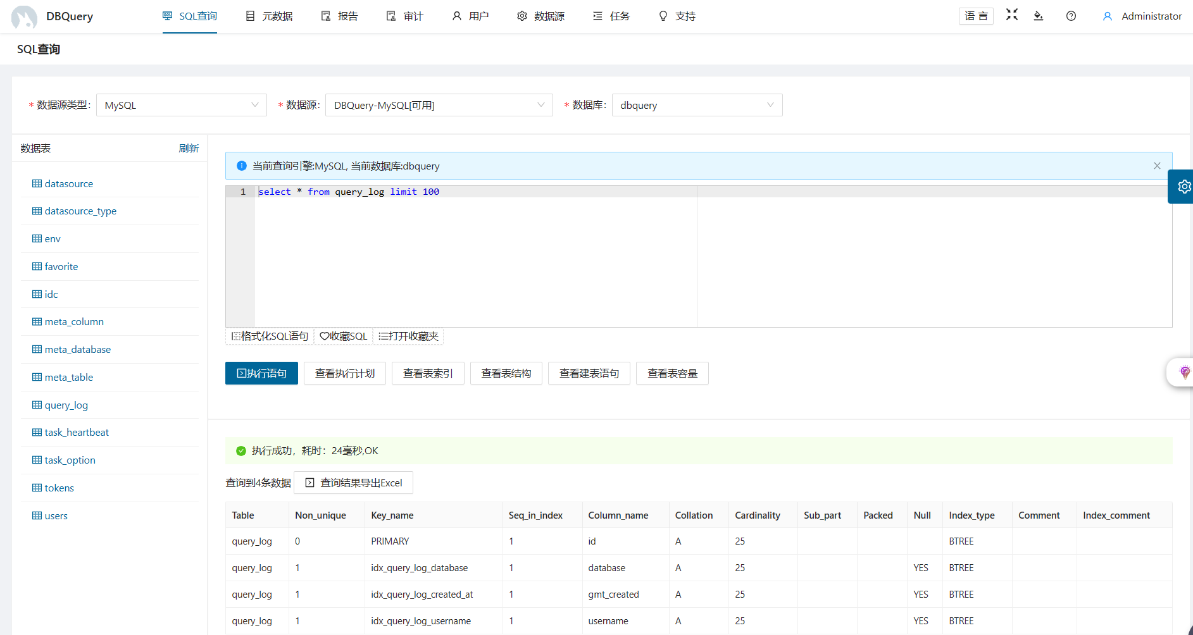Click the 执行语句 execute button
Viewport: 1193px width, 635px height.
pos(261,373)
